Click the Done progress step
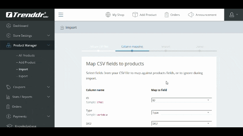243x136 pixels. coord(200,46)
